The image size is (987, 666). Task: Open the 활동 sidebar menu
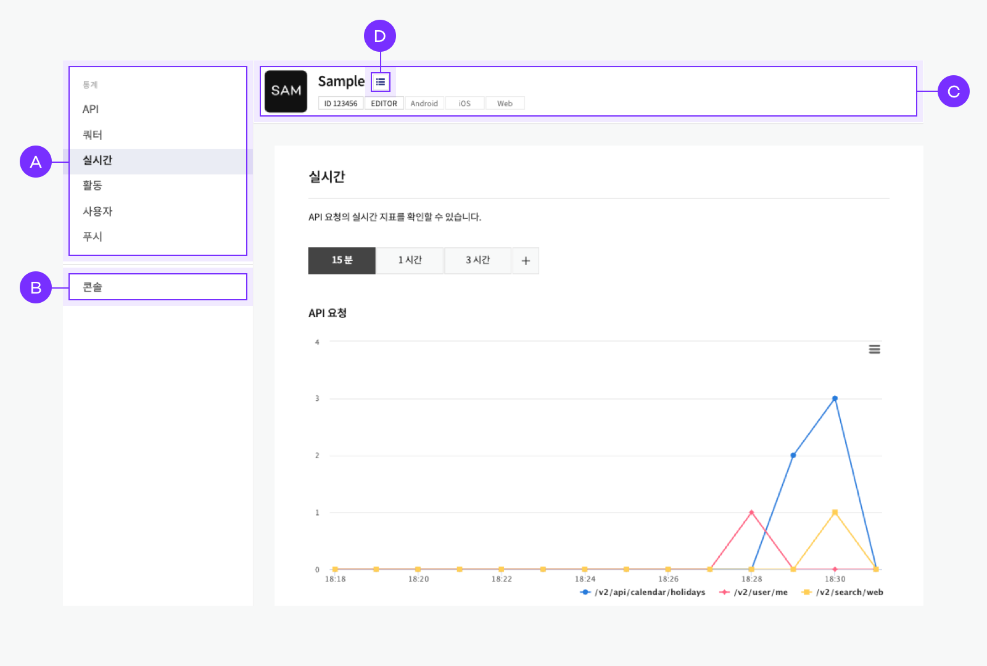point(157,186)
